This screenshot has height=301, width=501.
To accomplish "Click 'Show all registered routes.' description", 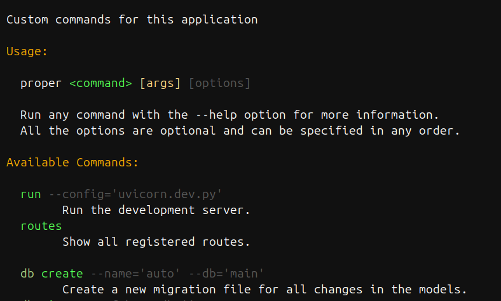I will [156, 242].
